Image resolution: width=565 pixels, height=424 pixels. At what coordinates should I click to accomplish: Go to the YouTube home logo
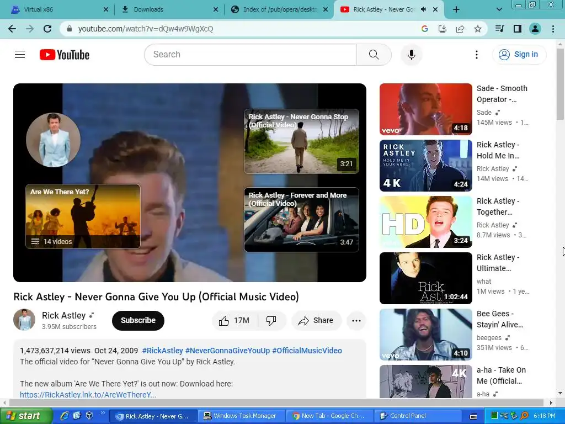point(65,55)
